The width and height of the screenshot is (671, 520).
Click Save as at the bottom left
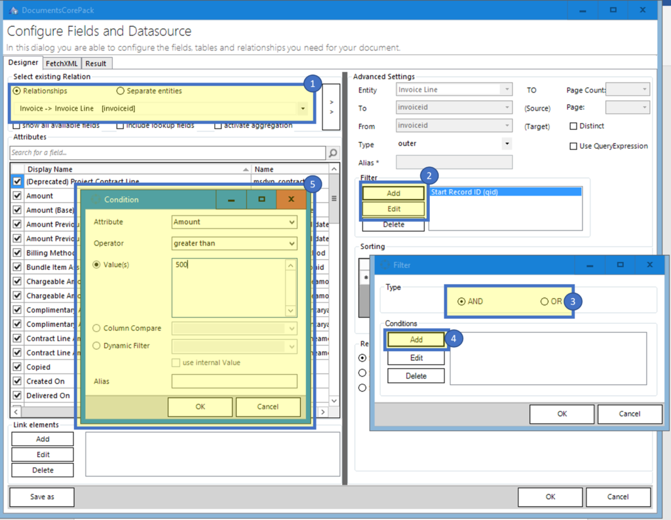click(x=41, y=497)
